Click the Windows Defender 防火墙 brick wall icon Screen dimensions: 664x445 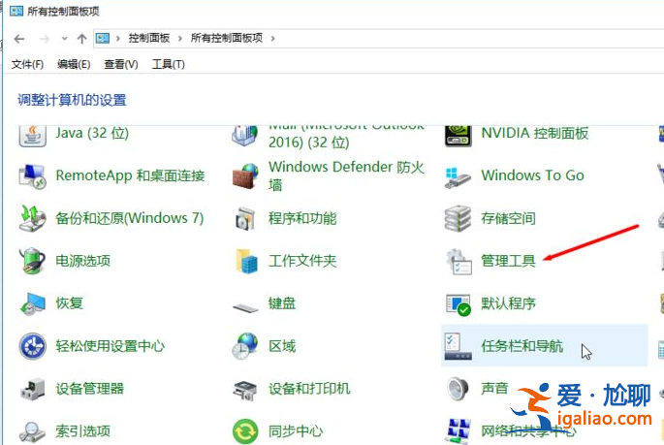pyautogui.click(x=245, y=176)
